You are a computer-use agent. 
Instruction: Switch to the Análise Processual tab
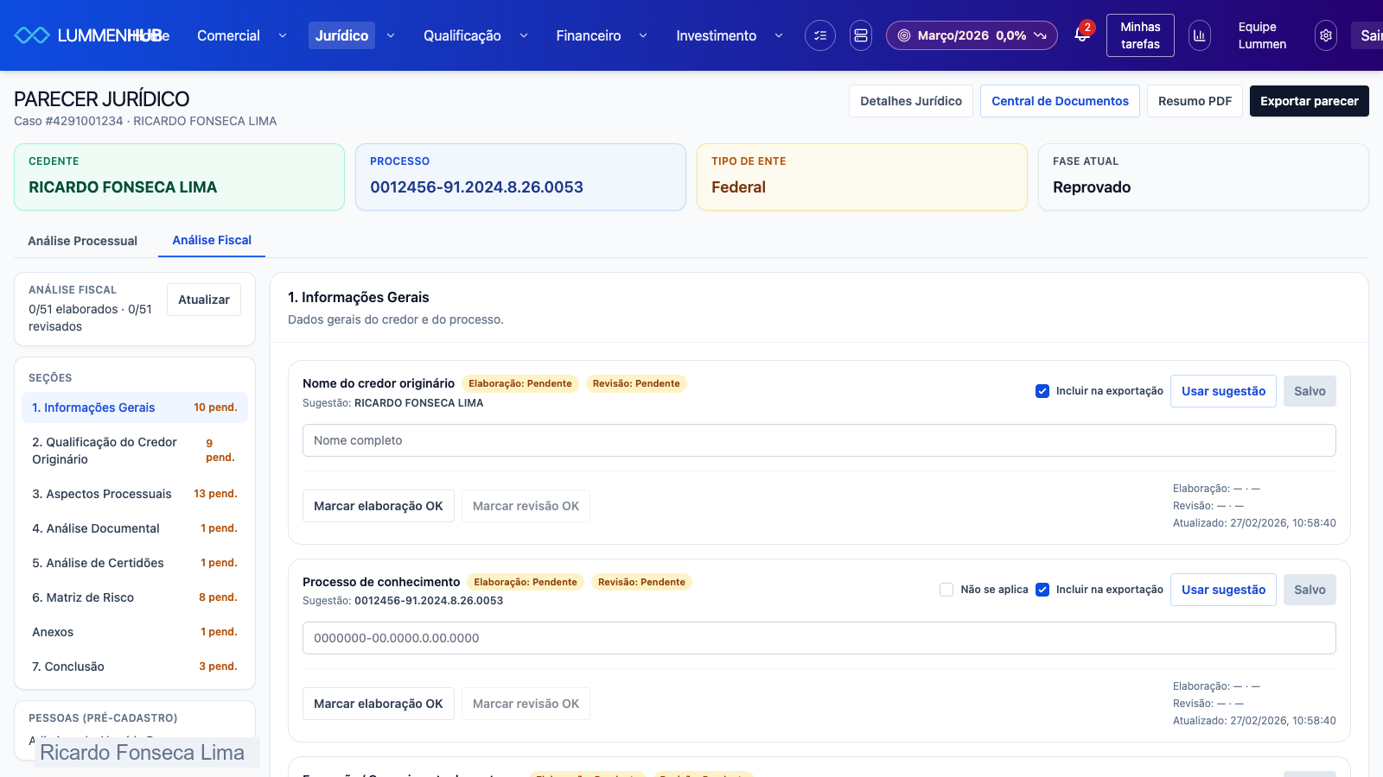tap(82, 241)
